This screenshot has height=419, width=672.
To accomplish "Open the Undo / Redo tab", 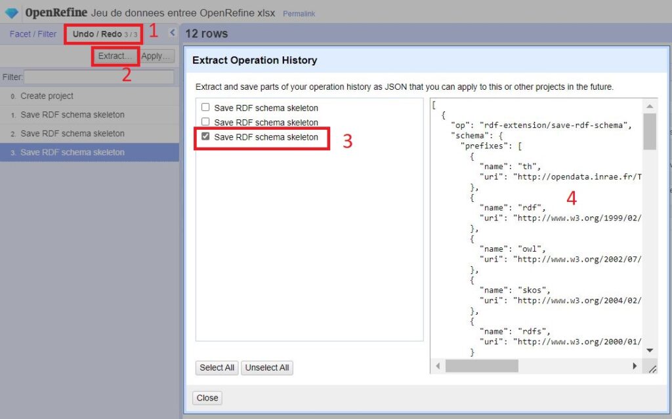I will (x=104, y=34).
